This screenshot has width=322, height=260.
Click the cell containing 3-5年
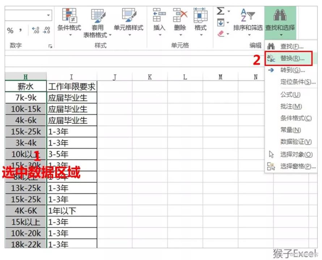point(72,154)
